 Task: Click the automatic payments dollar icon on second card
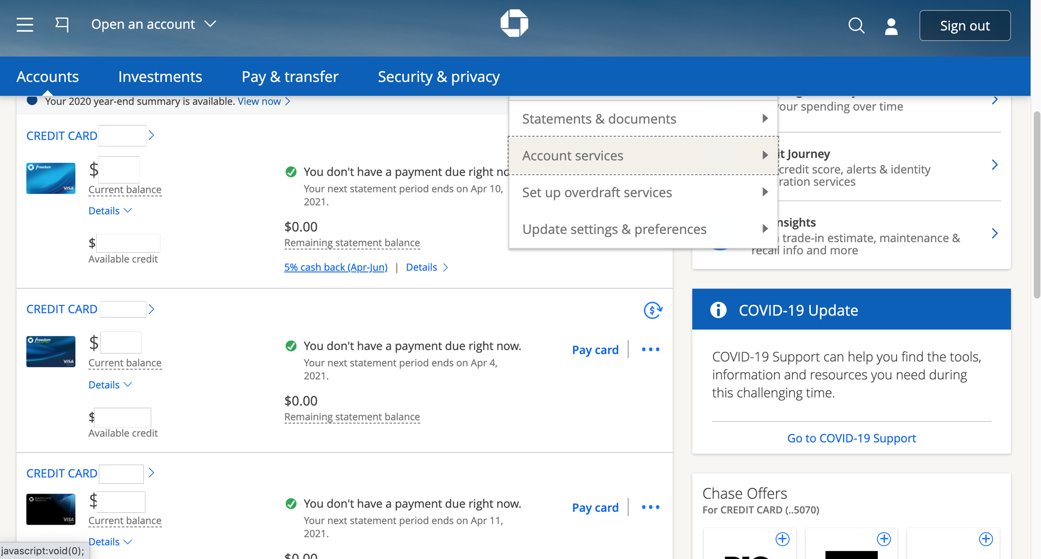[x=653, y=310]
